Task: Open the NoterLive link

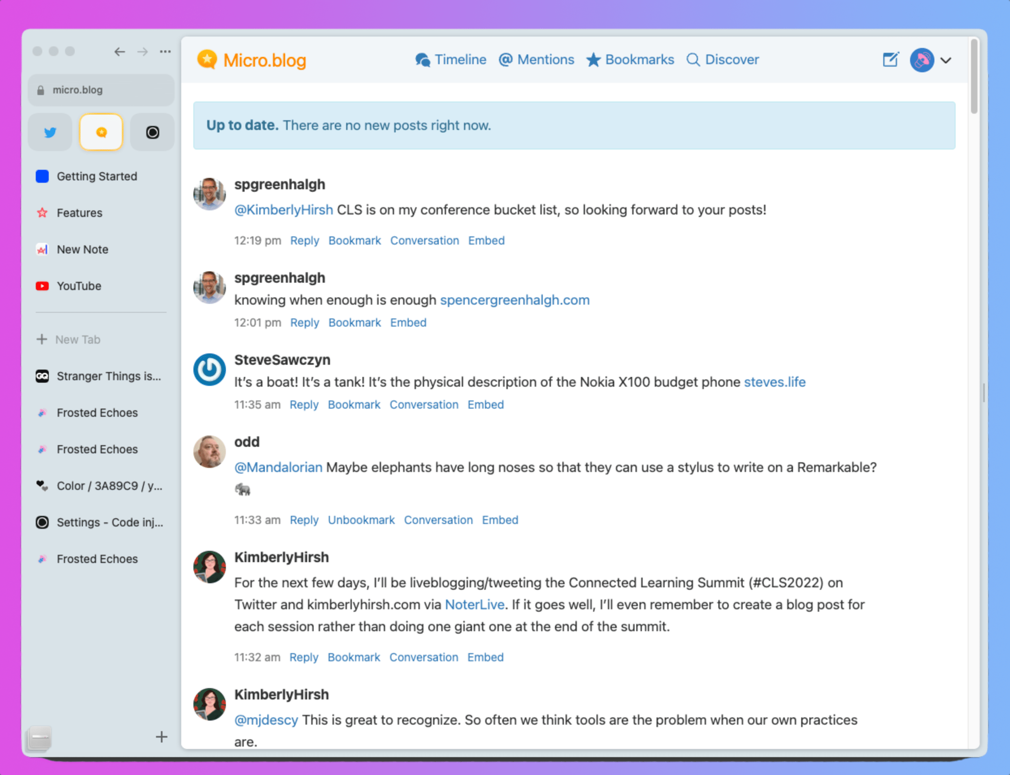Action: click(x=475, y=604)
